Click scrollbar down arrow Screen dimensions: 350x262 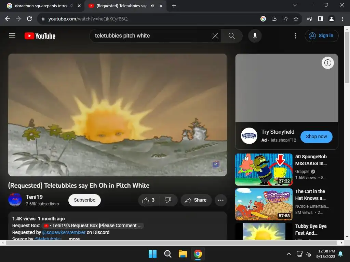click(347, 237)
